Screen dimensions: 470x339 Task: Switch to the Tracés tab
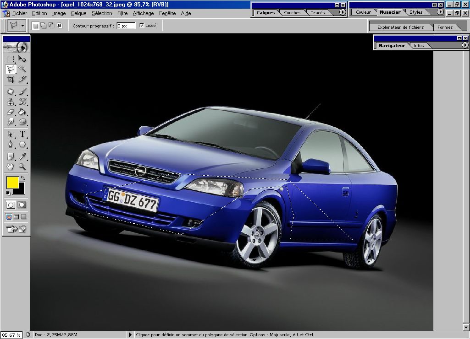[317, 12]
